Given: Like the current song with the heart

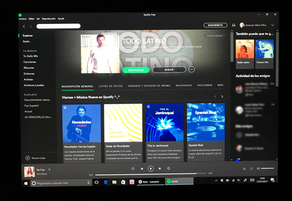Looking at the screenshot, I should (133, 168).
